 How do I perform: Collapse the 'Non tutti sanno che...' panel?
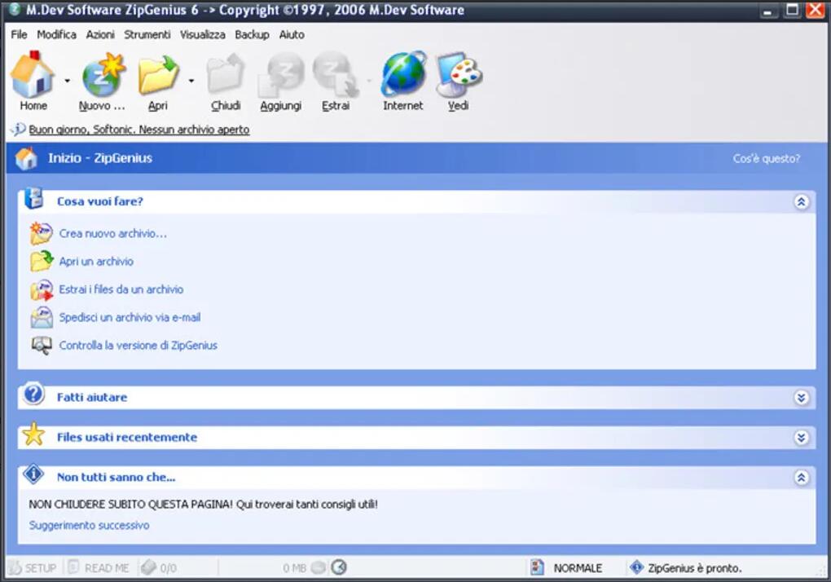(801, 478)
